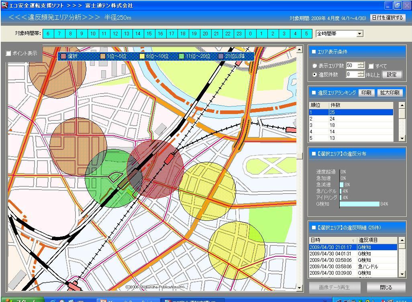Click the 設定 button to apply conditions

(392, 75)
